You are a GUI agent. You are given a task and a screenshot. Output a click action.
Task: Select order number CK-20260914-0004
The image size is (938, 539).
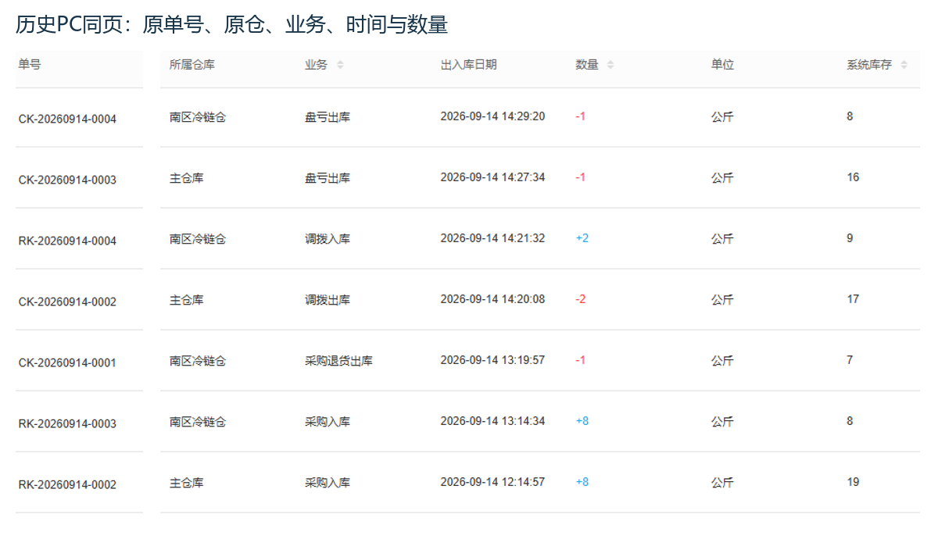click(x=67, y=119)
